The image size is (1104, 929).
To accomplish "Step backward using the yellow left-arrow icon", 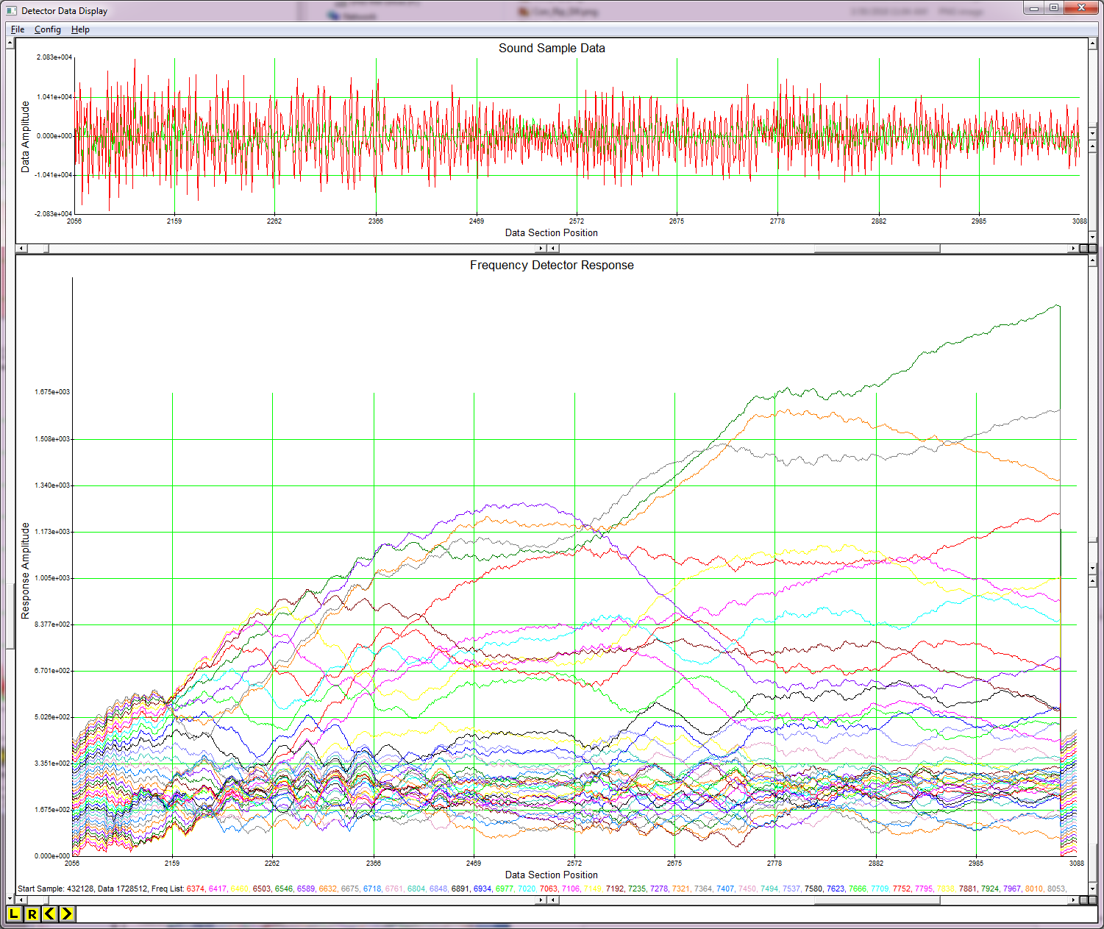I will tap(49, 915).
